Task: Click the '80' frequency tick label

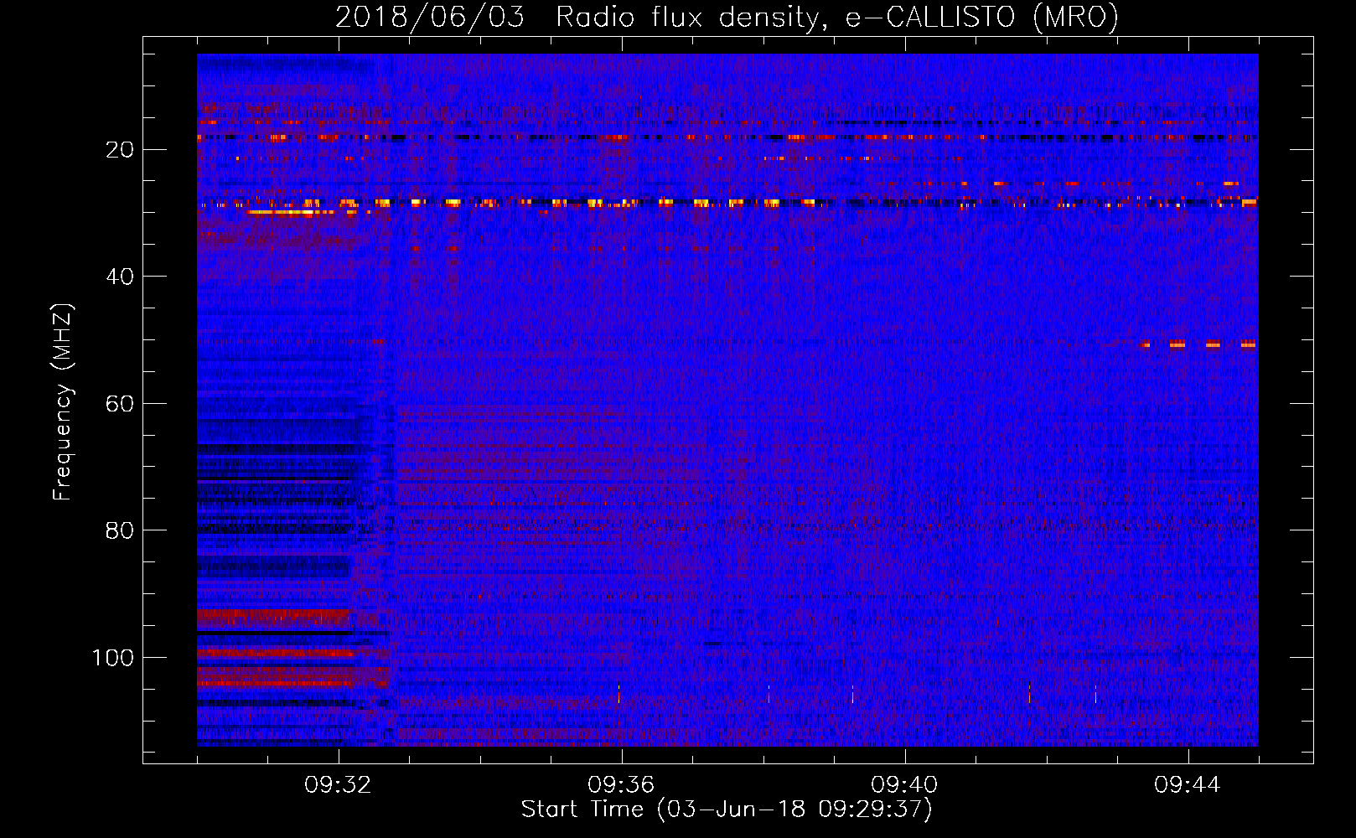Action: [x=120, y=530]
